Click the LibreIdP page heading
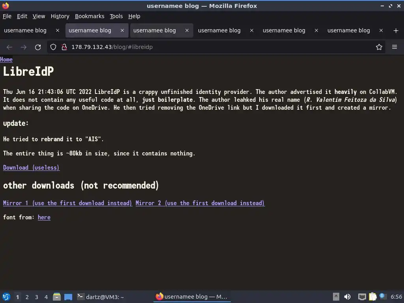 coord(28,71)
